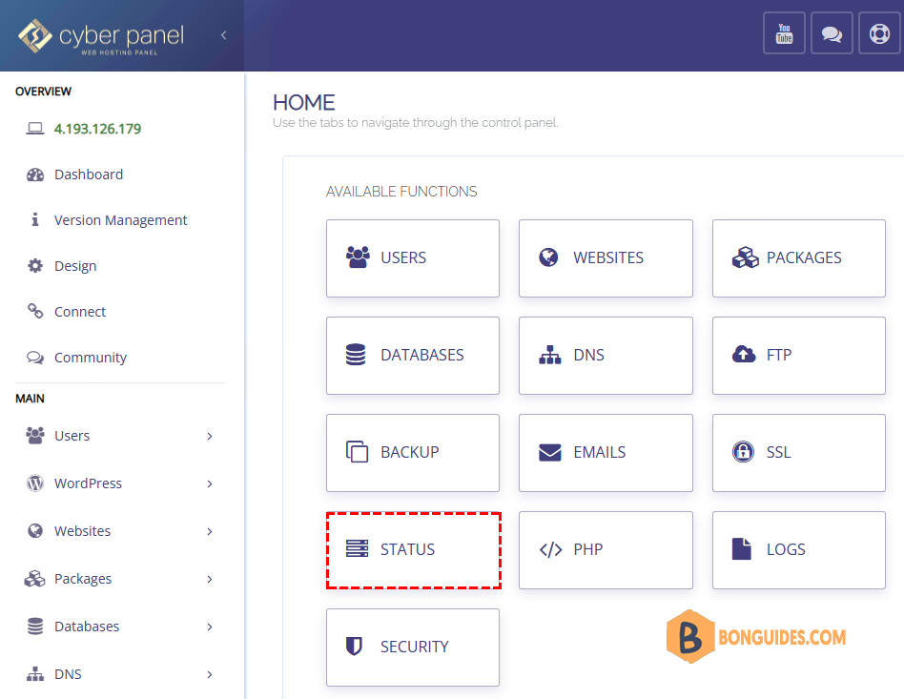Click the Dashboard gauge icon in sidebar
904x699 pixels.
pos(35,175)
